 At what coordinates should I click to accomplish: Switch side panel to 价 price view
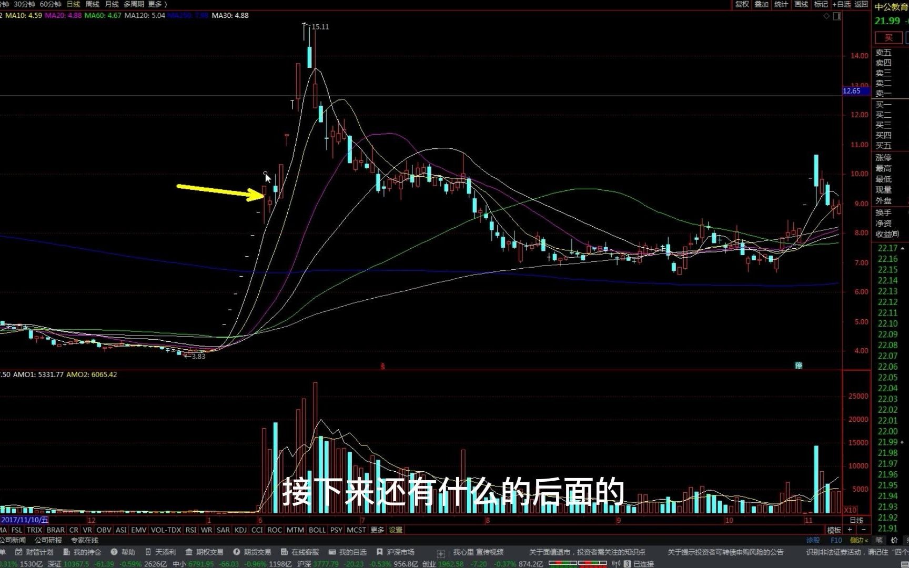(894, 540)
